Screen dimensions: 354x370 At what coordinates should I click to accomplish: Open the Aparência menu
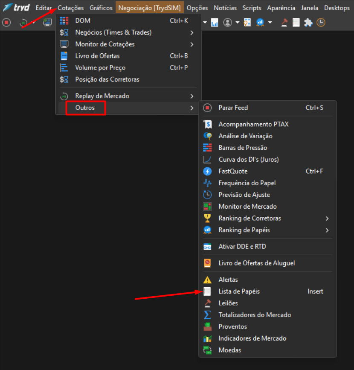pos(281,8)
